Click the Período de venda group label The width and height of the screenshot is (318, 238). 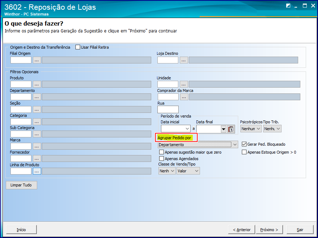[176, 116]
